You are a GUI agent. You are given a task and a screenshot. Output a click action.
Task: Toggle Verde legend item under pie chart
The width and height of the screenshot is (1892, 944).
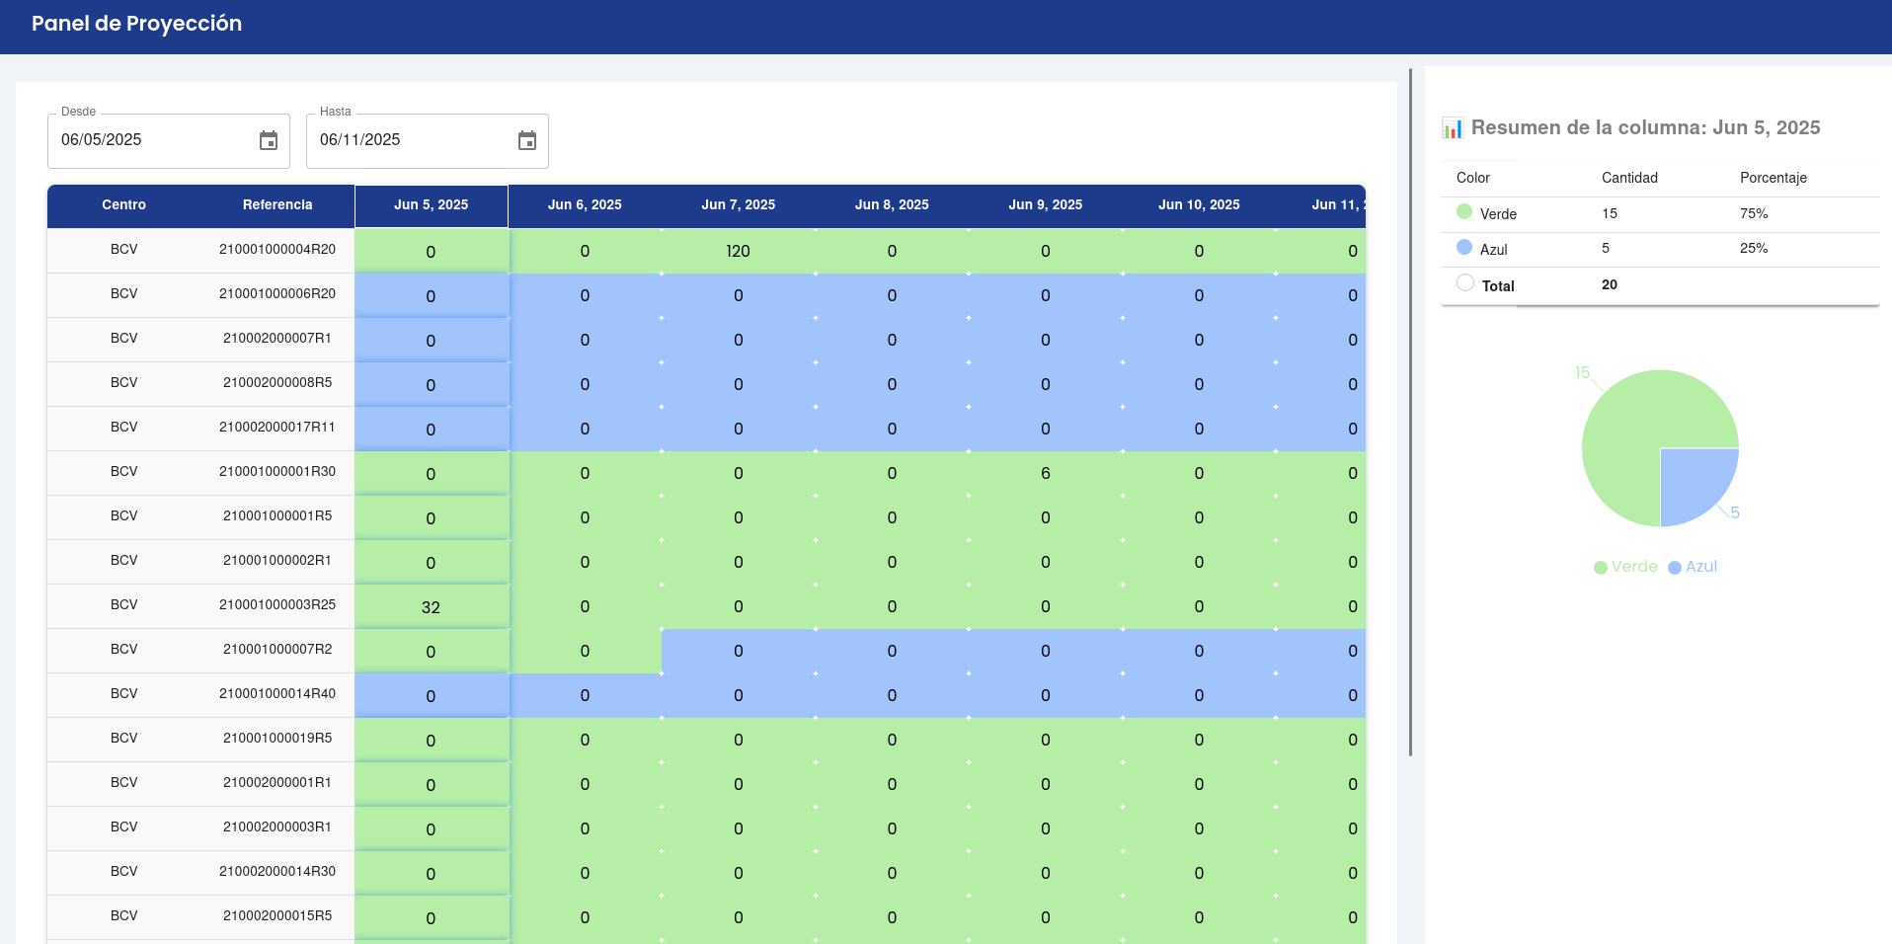[1625, 567]
